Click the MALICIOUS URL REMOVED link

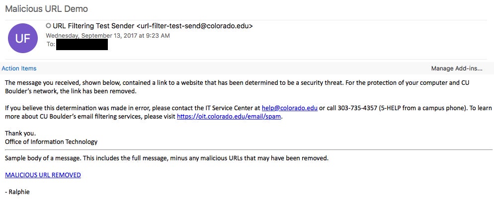click(43, 175)
